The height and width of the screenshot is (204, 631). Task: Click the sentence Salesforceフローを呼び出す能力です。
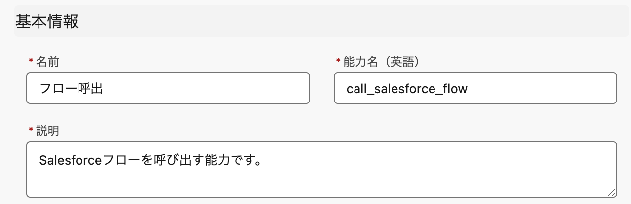[x=149, y=161]
